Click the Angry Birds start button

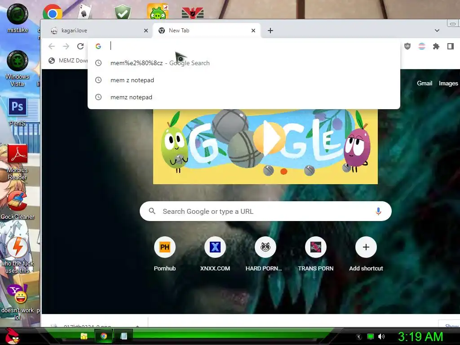(12, 336)
